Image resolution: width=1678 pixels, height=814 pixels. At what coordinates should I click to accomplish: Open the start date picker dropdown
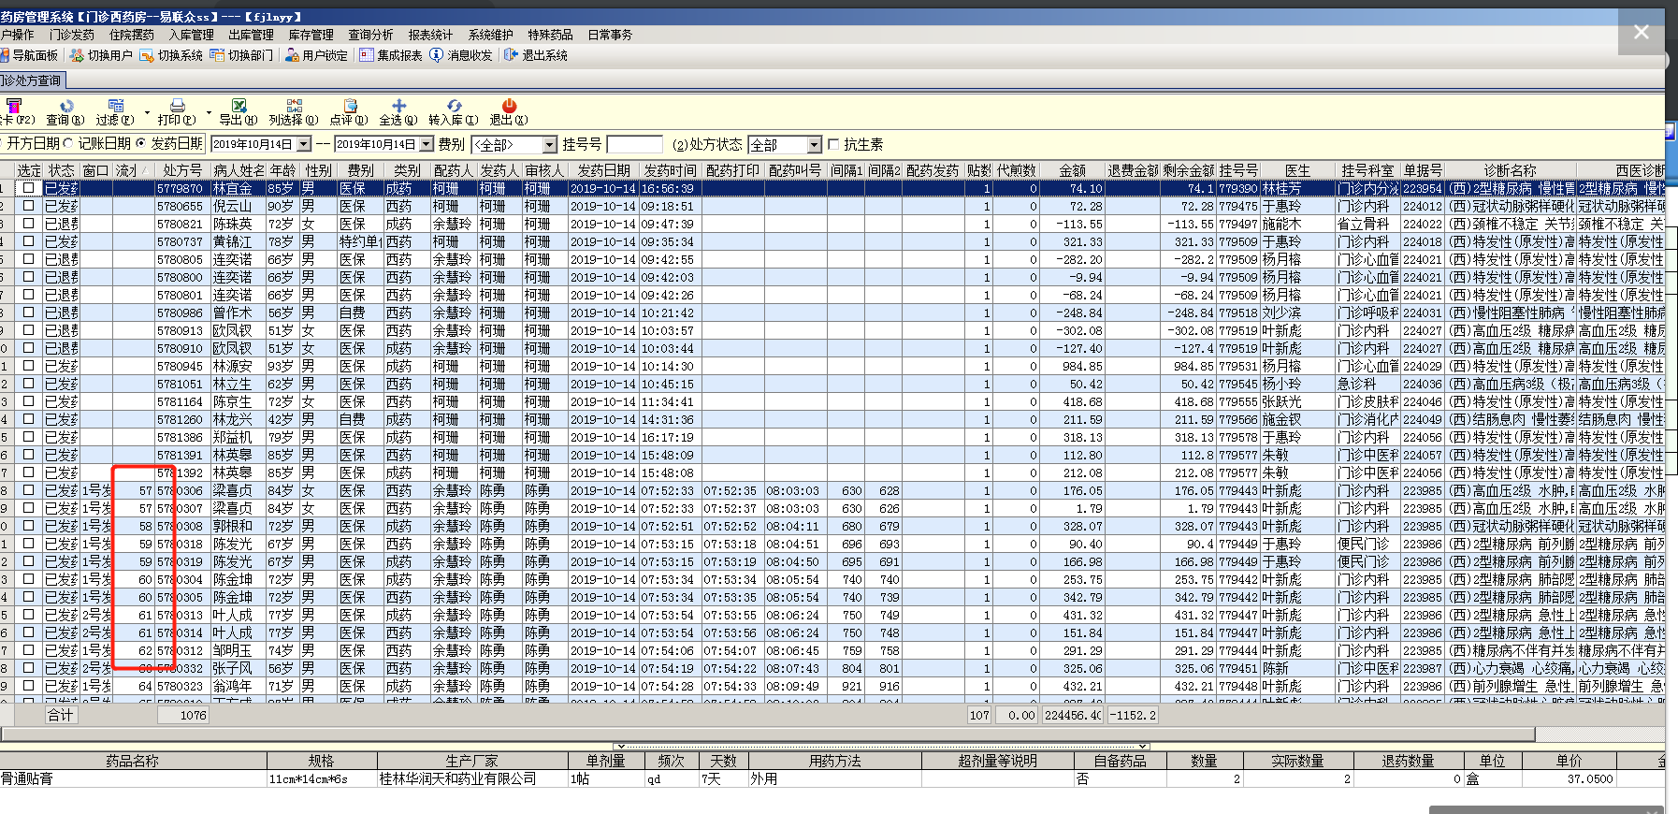(x=303, y=144)
